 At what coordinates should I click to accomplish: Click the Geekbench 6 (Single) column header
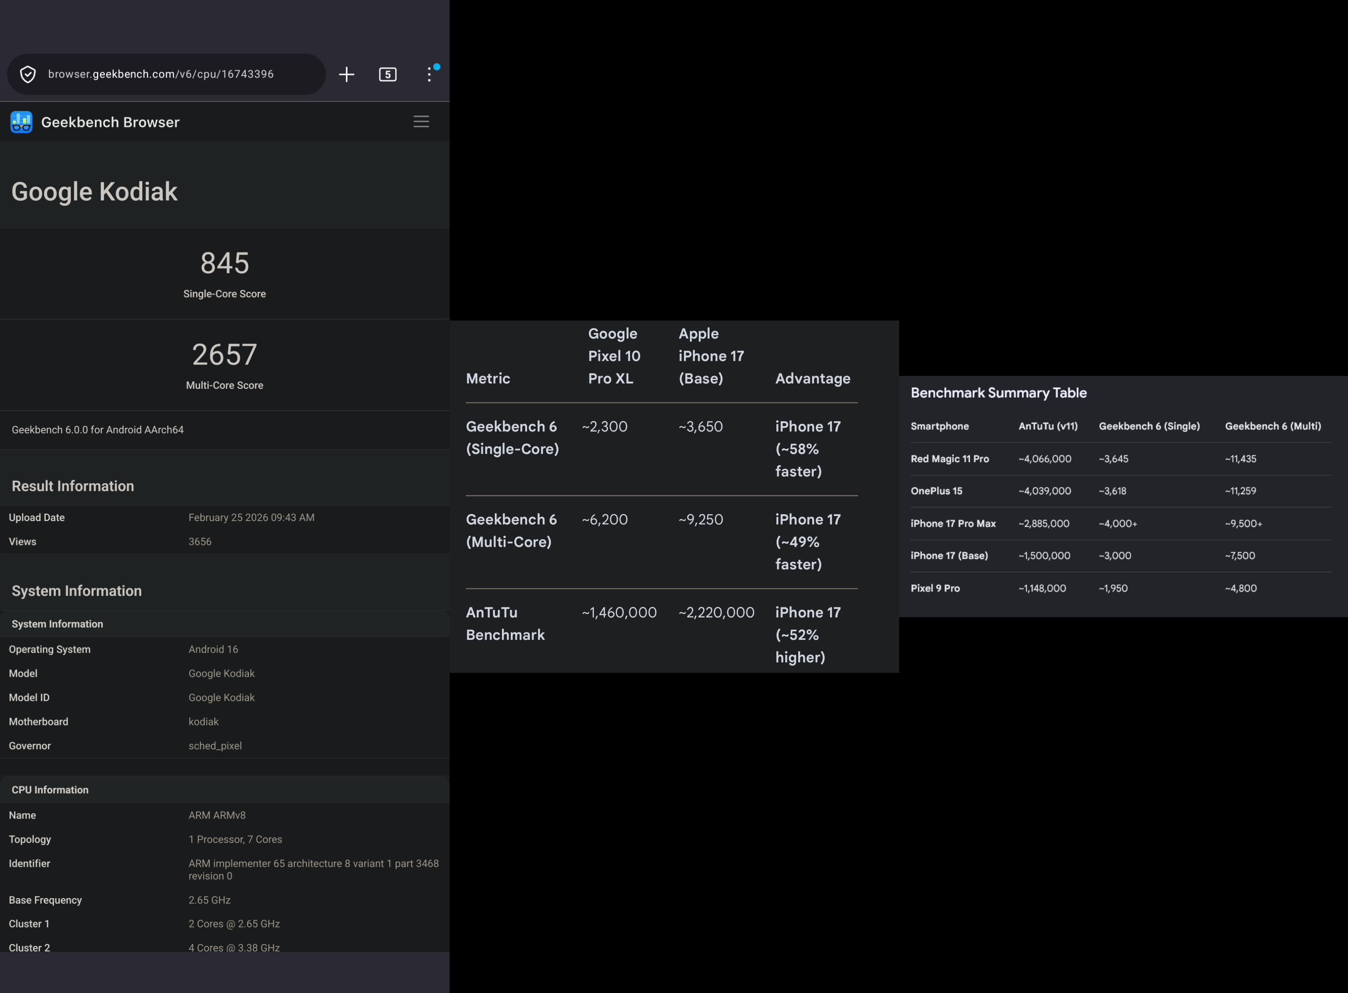click(1149, 426)
